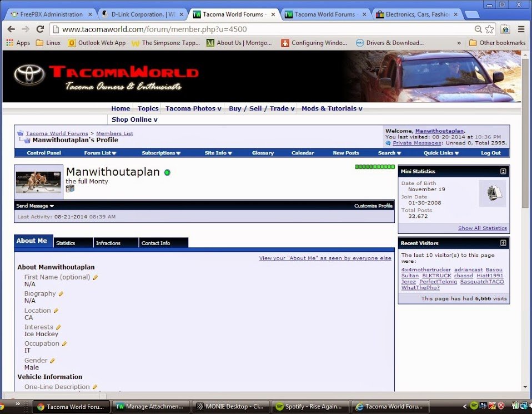The image size is (532, 414).
Task: Open Members List breadcrumb link
Action: 115,133
